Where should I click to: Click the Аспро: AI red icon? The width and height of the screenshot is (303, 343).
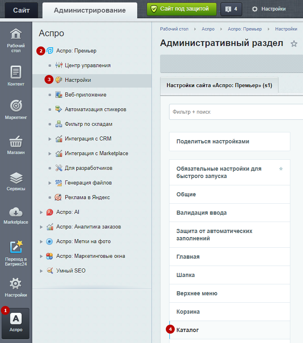[50, 212]
